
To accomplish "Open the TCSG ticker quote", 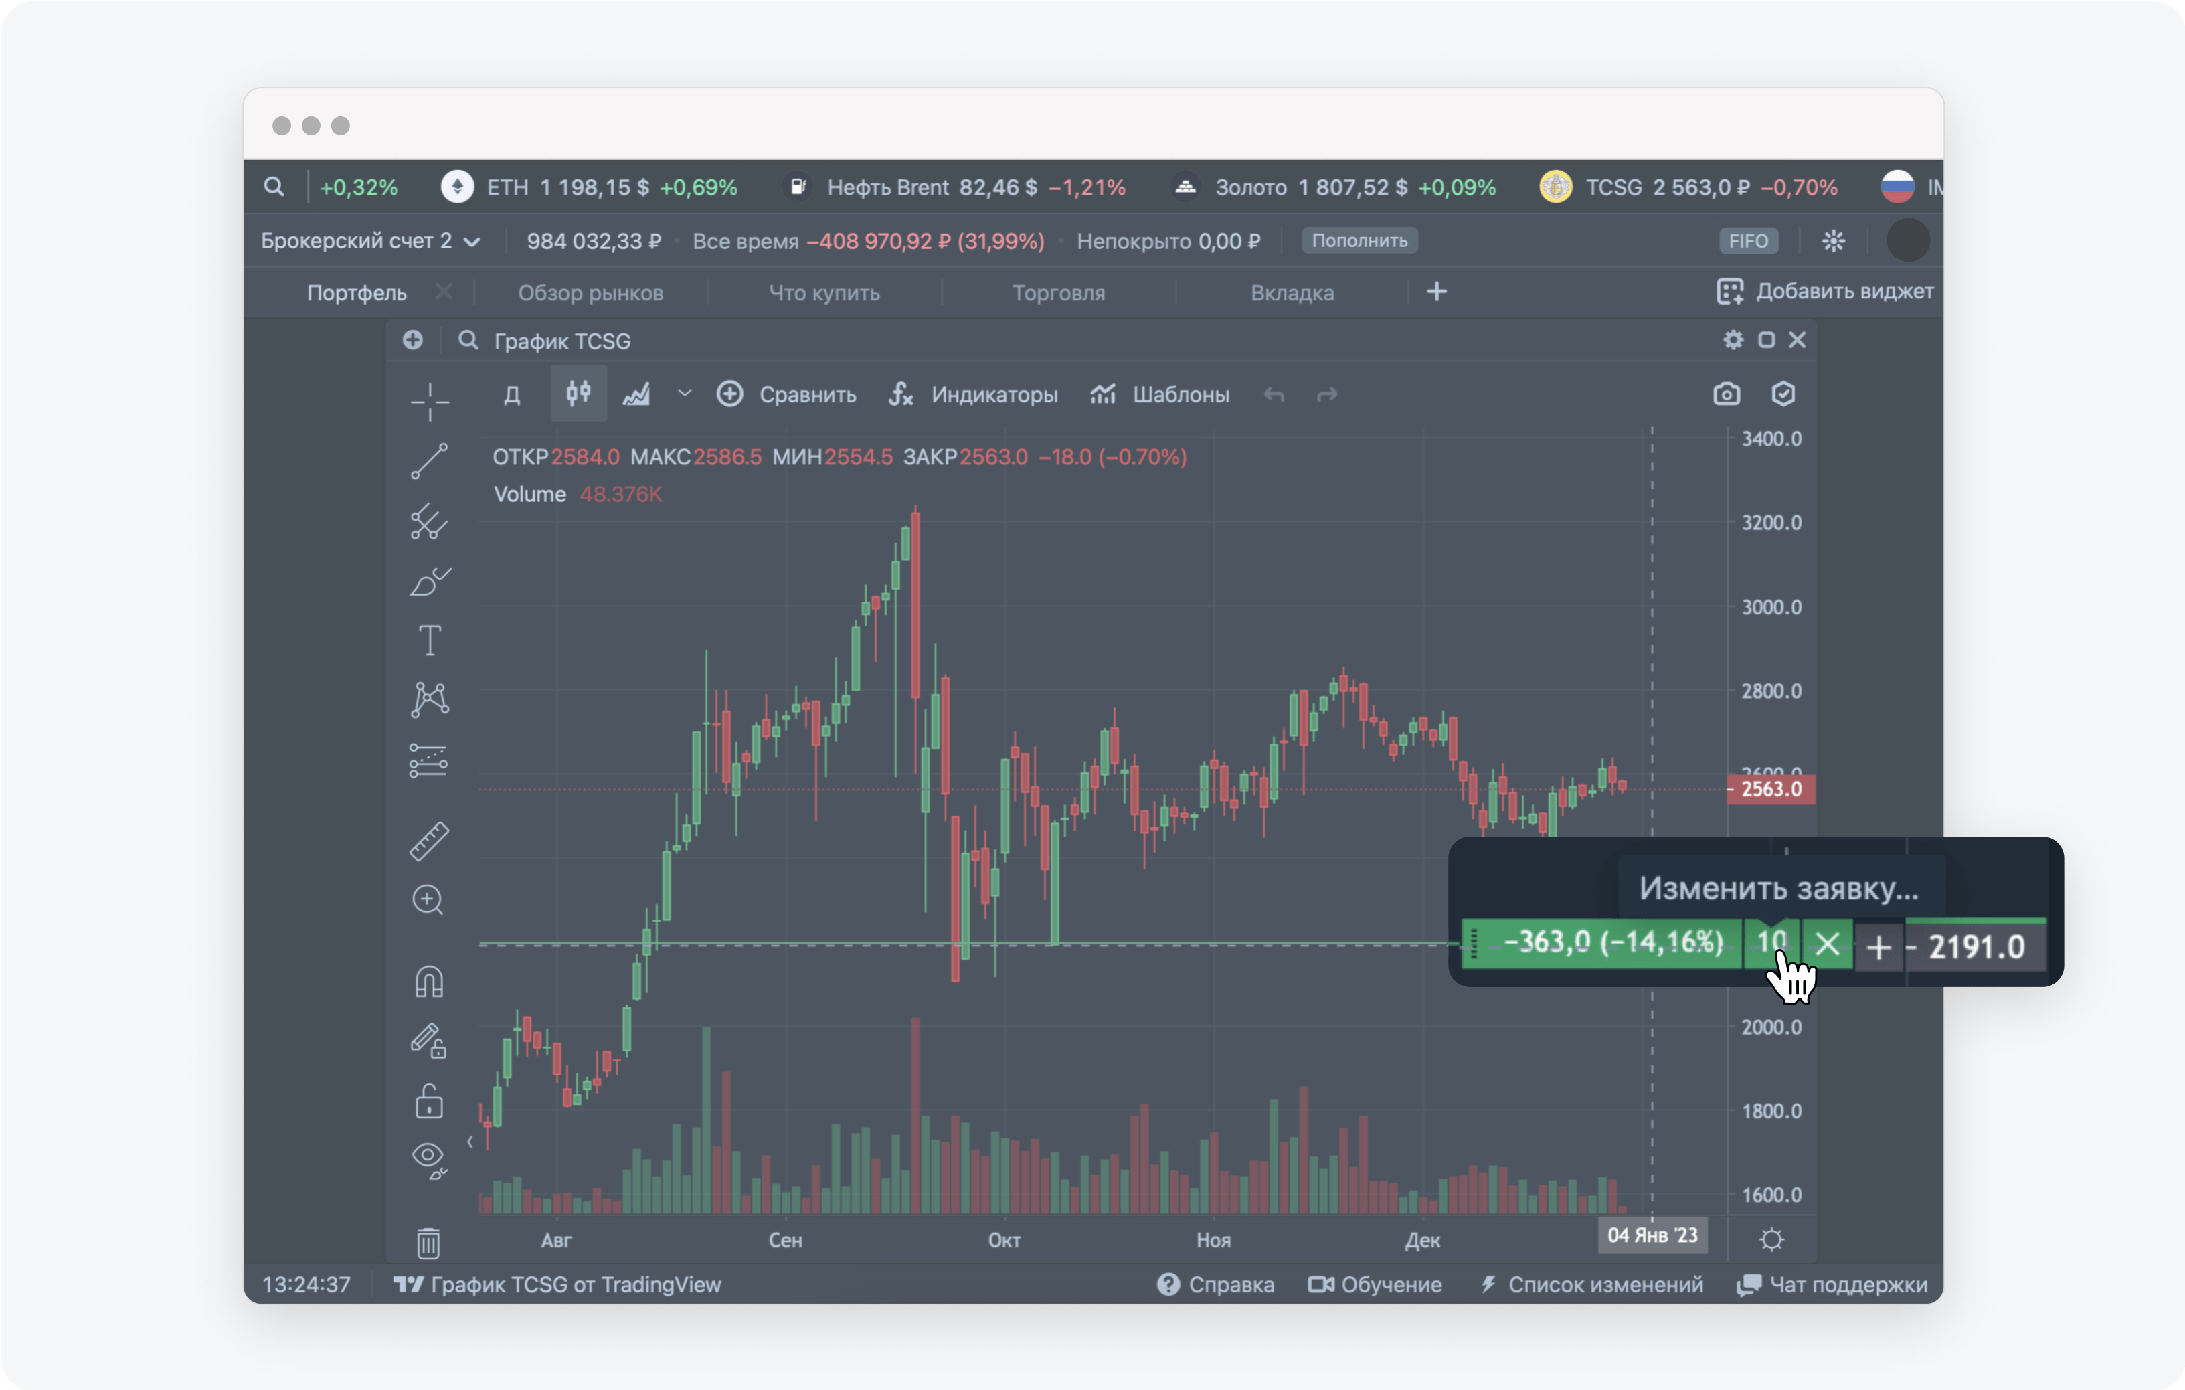I will (1688, 188).
